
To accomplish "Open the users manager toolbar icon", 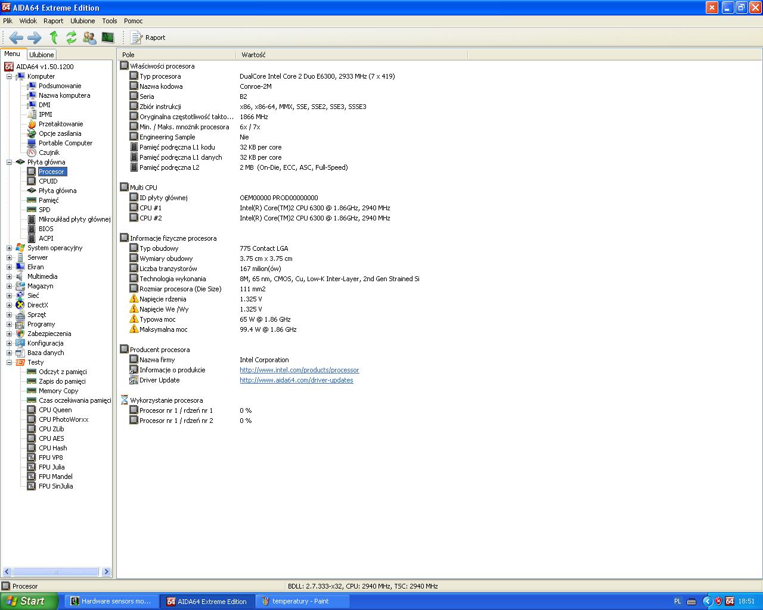I will tap(89, 38).
